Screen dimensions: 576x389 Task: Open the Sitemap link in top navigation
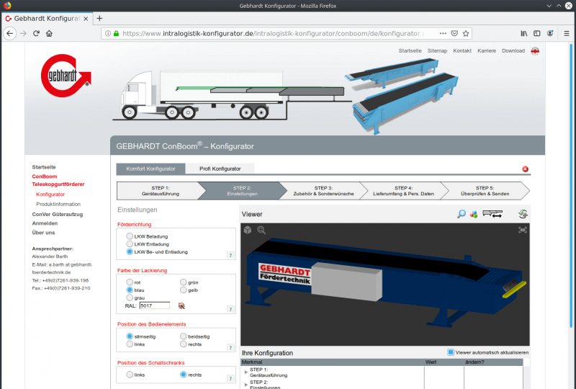click(x=437, y=50)
